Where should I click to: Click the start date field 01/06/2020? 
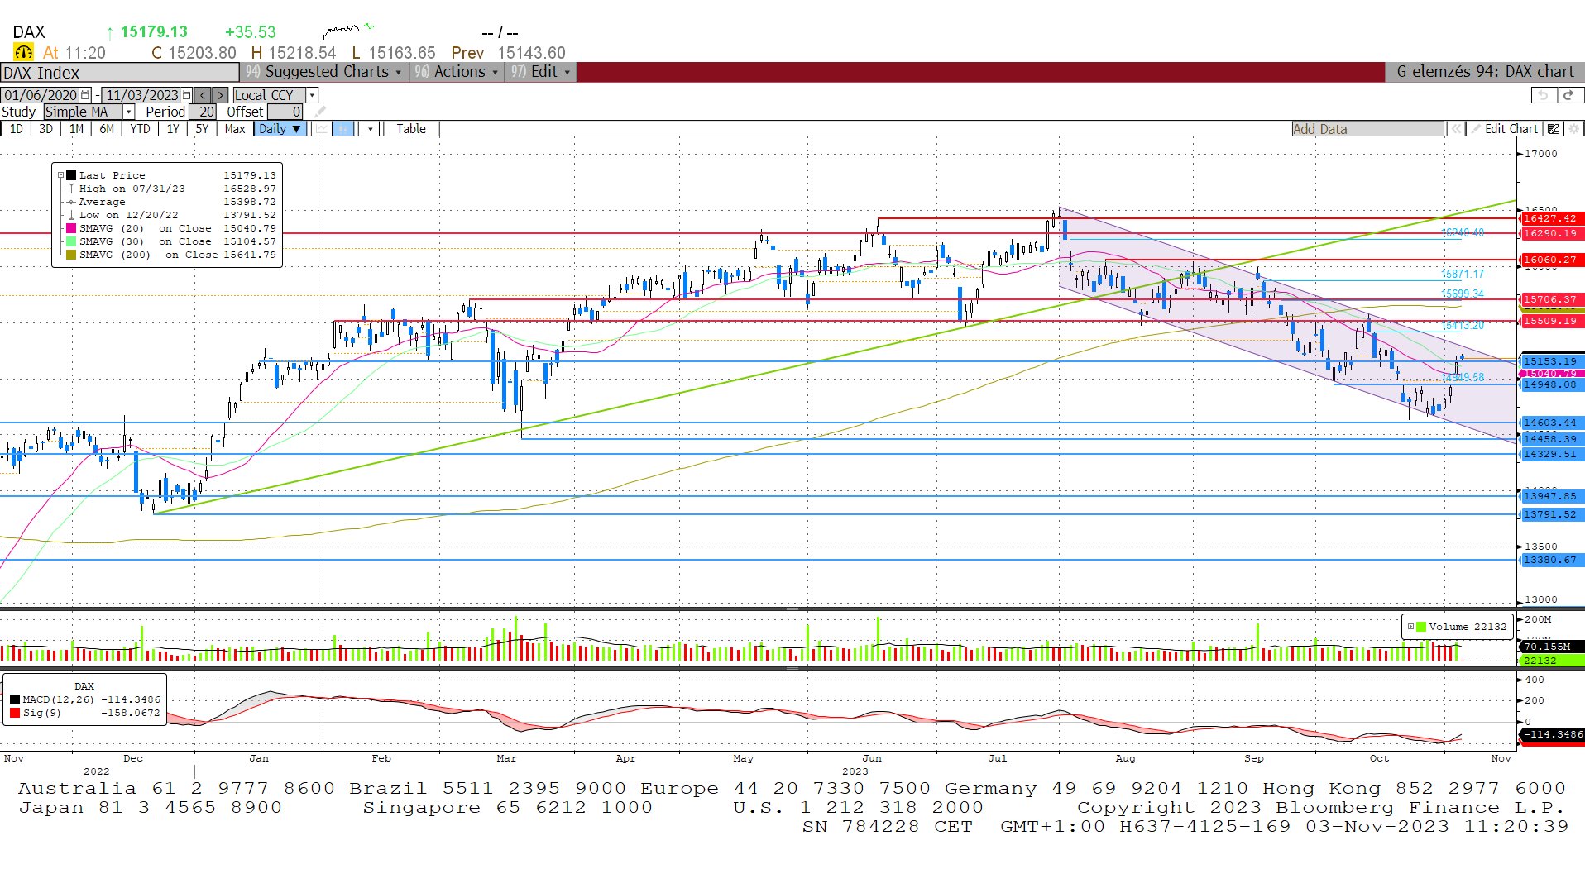(x=41, y=95)
